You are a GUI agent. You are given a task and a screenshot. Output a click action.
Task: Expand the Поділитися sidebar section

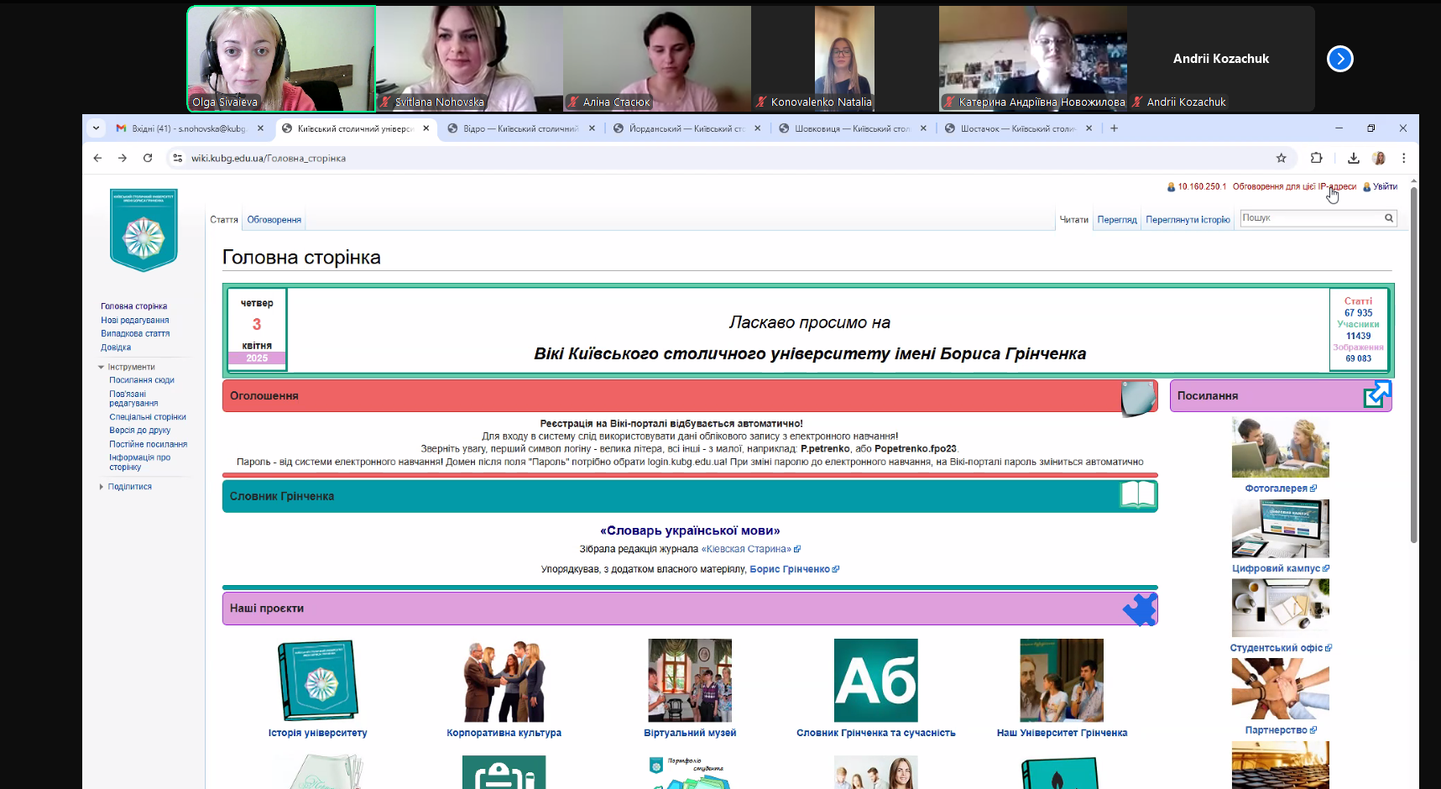pyautogui.click(x=102, y=487)
